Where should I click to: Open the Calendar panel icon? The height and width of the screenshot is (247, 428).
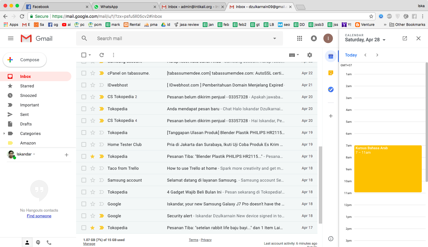[331, 56]
